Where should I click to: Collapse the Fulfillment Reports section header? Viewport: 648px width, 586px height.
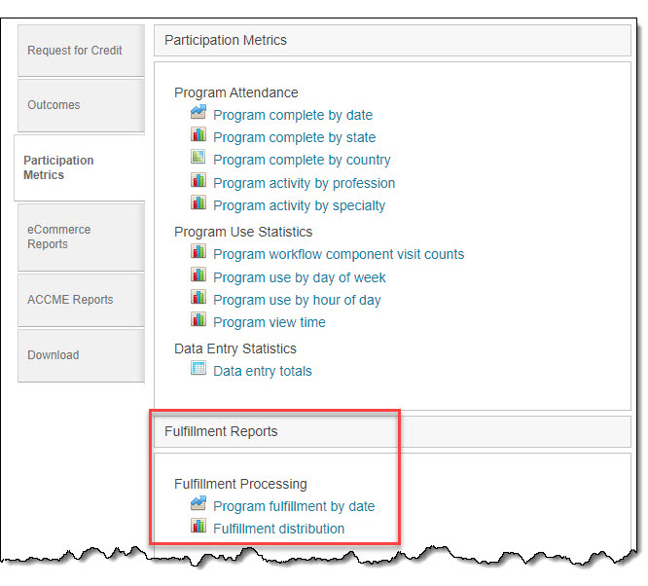click(392, 431)
